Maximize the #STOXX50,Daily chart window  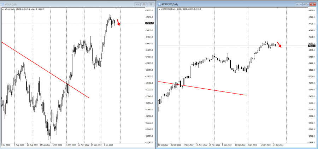[x=306, y=4]
